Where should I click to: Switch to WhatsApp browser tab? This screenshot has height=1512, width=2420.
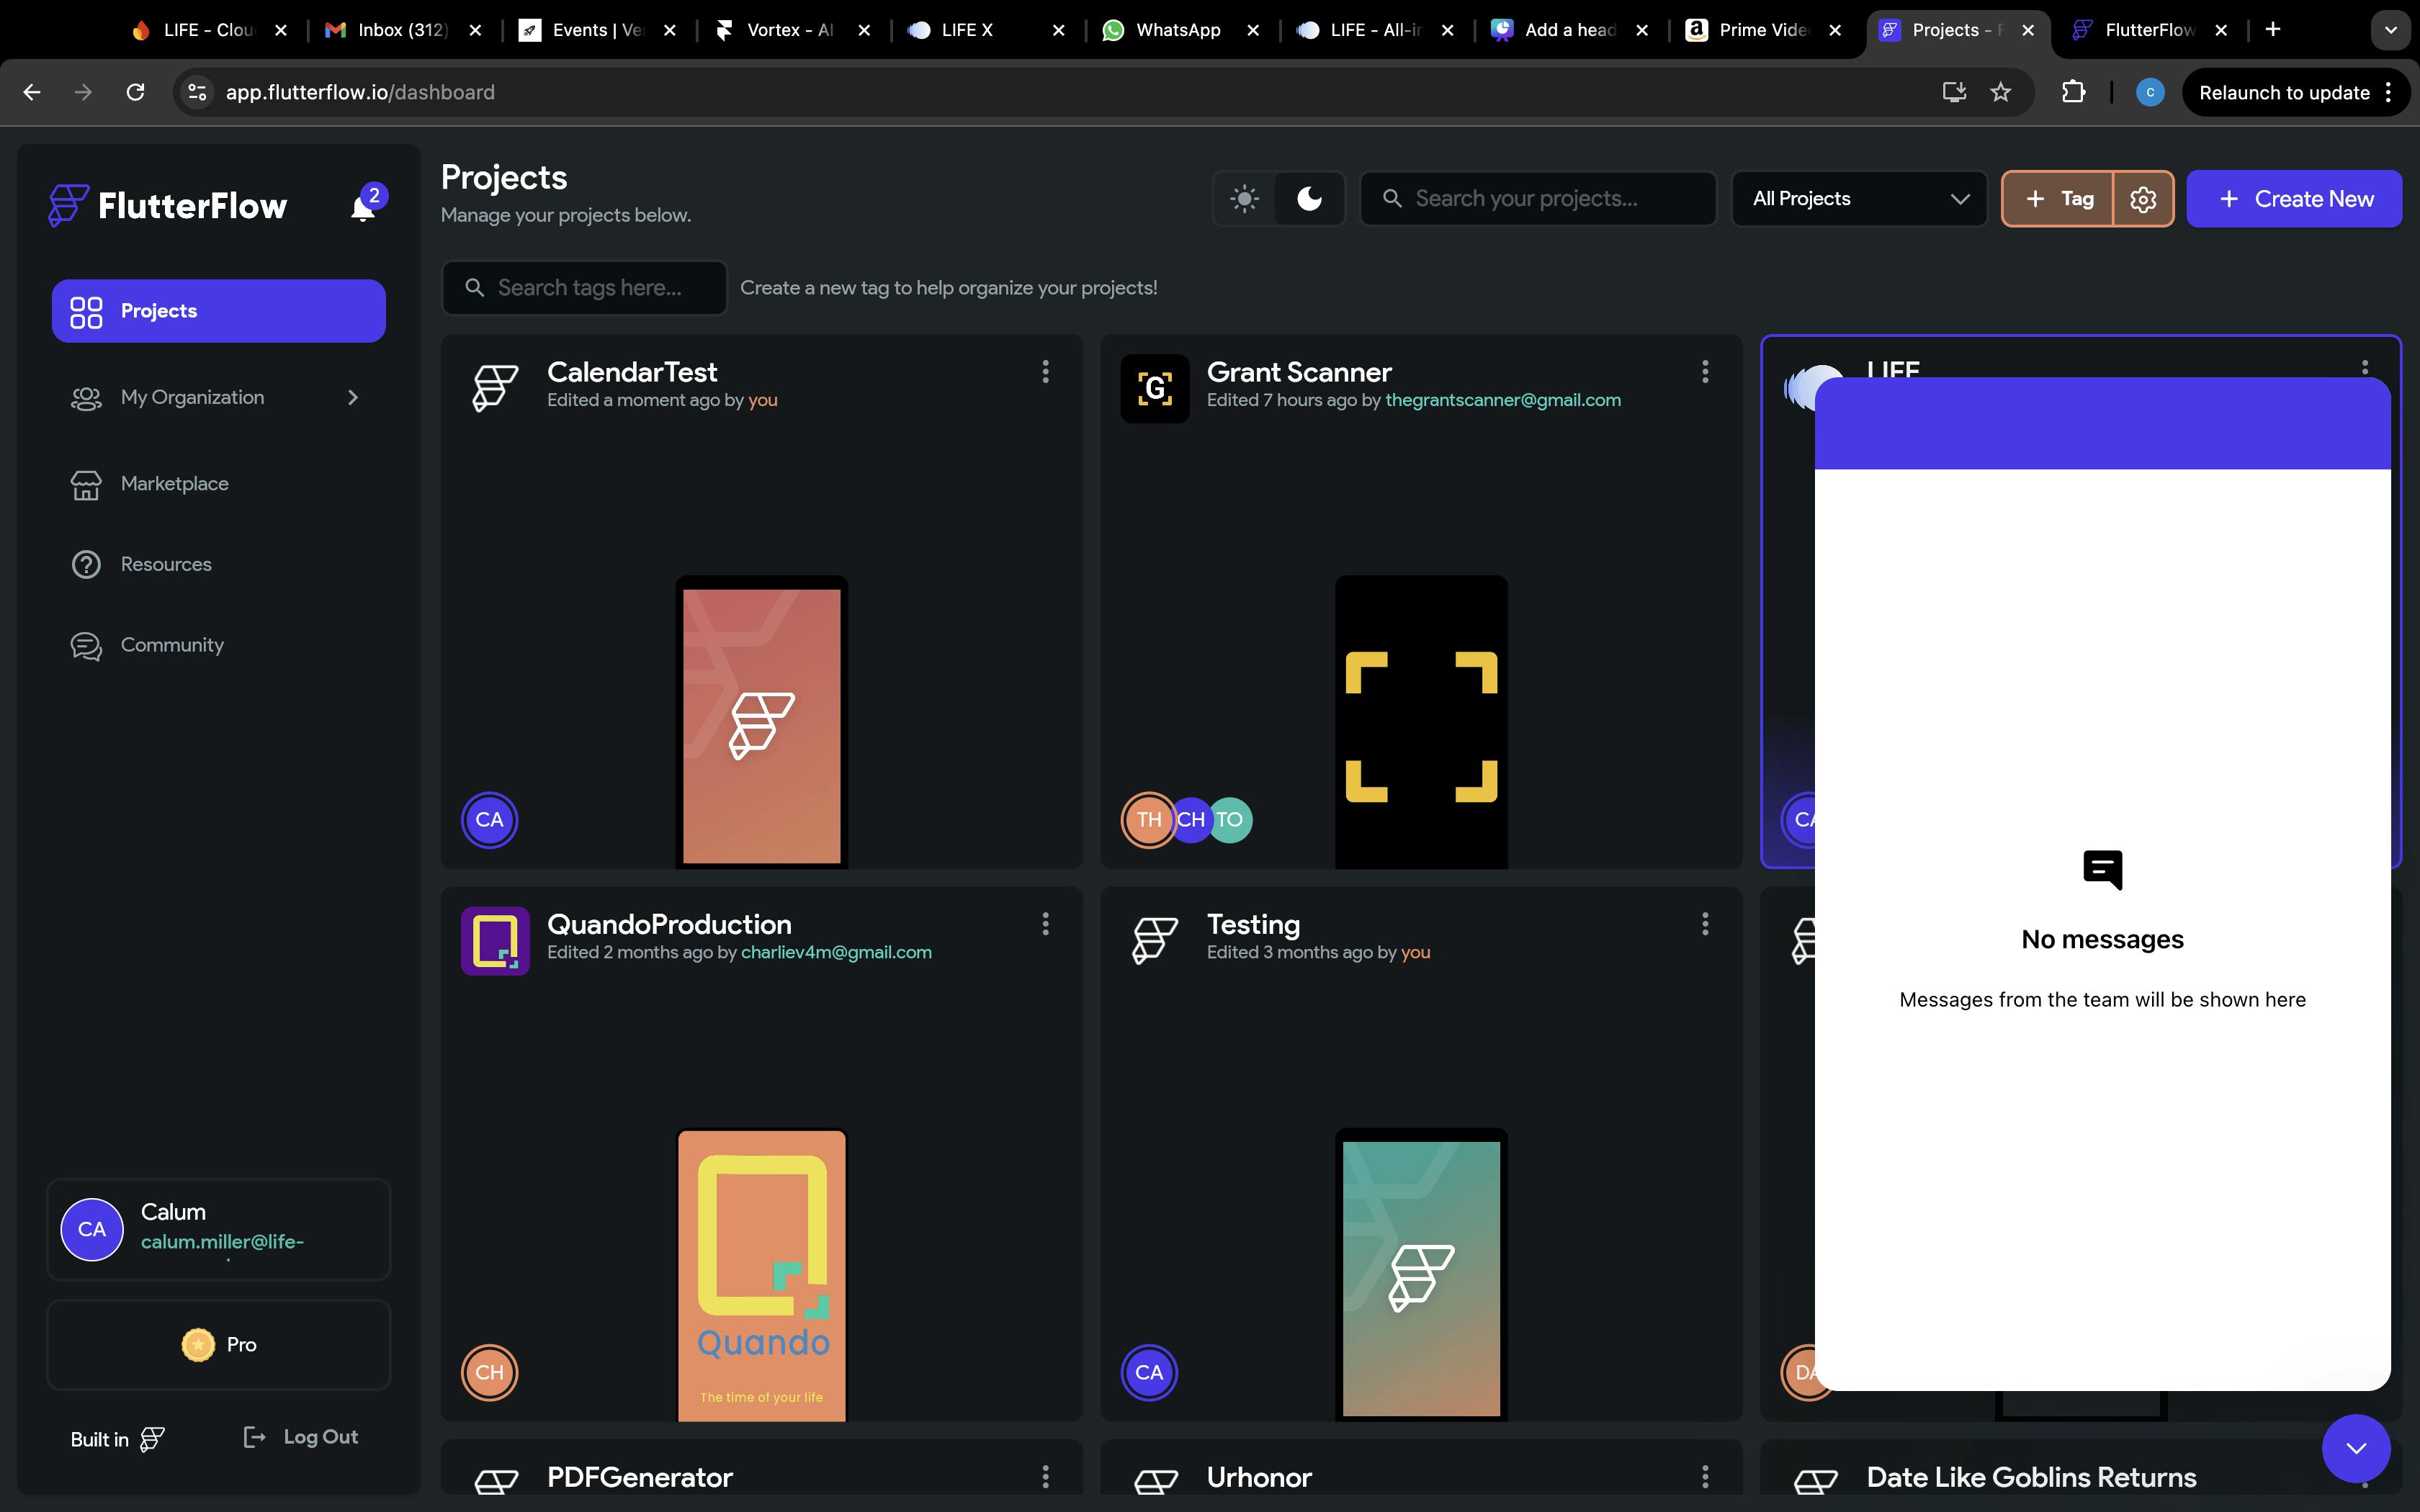pyautogui.click(x=1177, y=30)
